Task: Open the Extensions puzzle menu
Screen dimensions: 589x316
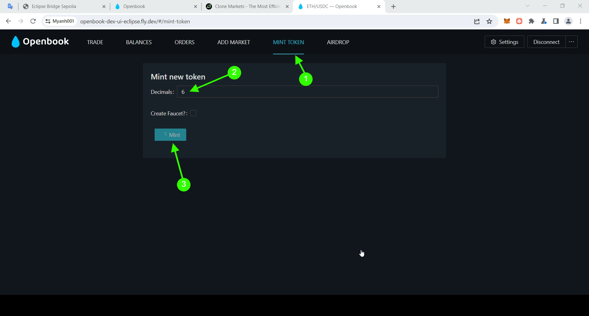Action: coord(531,21)
